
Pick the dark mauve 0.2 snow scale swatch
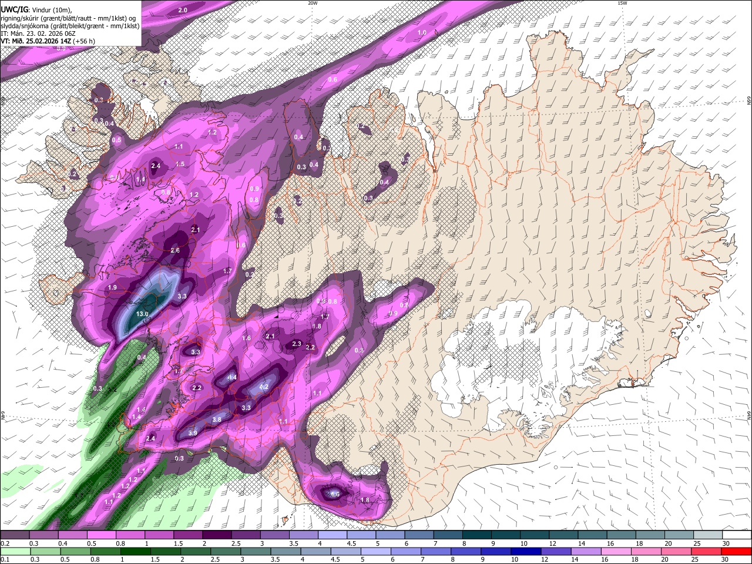[15, 535]
